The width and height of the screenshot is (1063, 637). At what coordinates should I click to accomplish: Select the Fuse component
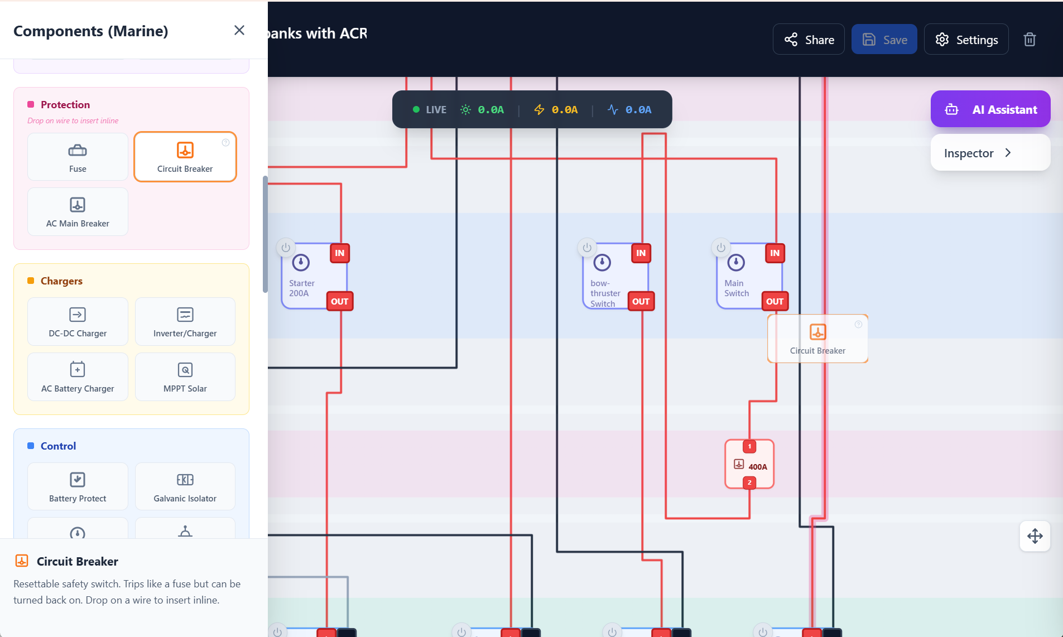point(78,157)
